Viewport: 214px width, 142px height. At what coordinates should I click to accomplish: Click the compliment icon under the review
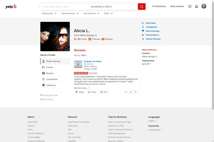pos(131,92)
